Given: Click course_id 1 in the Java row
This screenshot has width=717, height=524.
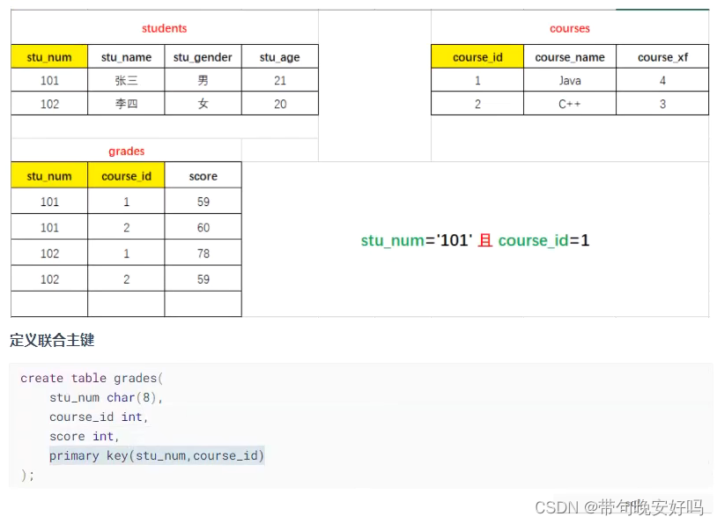Looking at the screenshot, I should point(477,80).
